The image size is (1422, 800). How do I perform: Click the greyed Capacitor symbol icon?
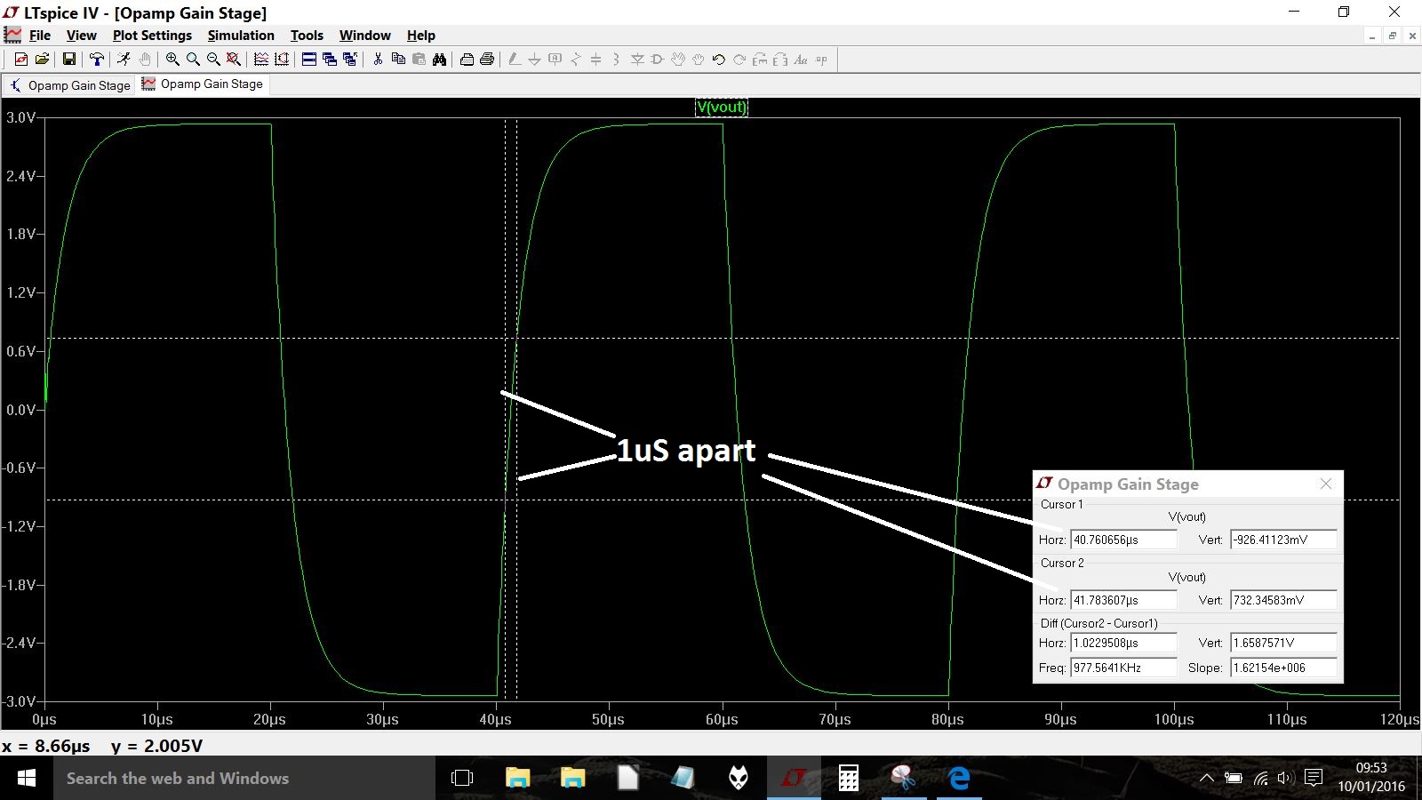click(596, 60)
